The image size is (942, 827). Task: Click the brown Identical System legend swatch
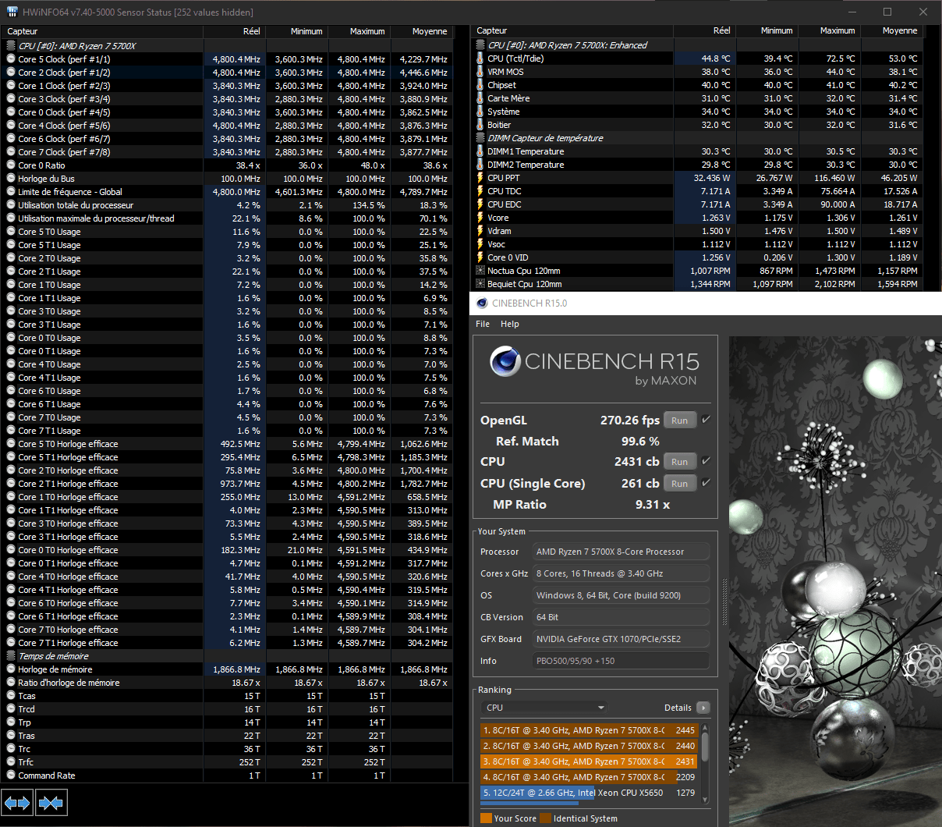(545, 818)
